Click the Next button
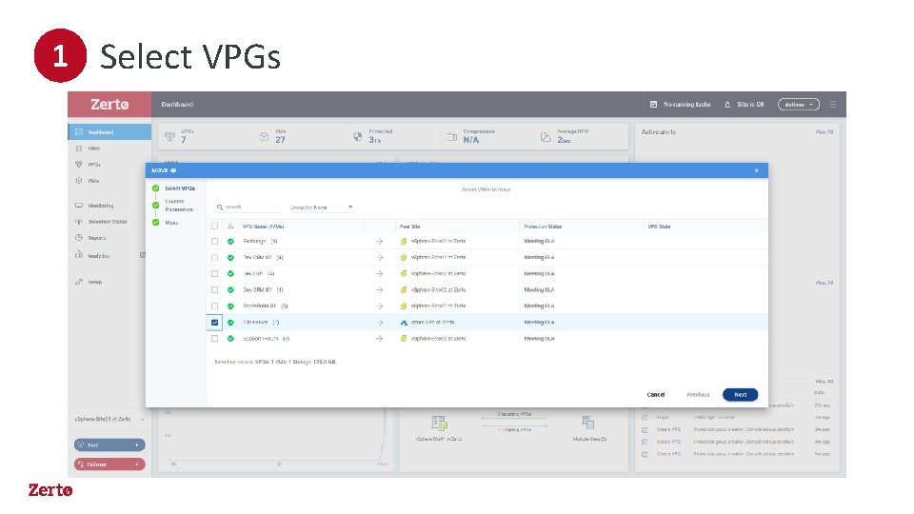Screen dimensions: 914x514 click(x=741, y=394)
